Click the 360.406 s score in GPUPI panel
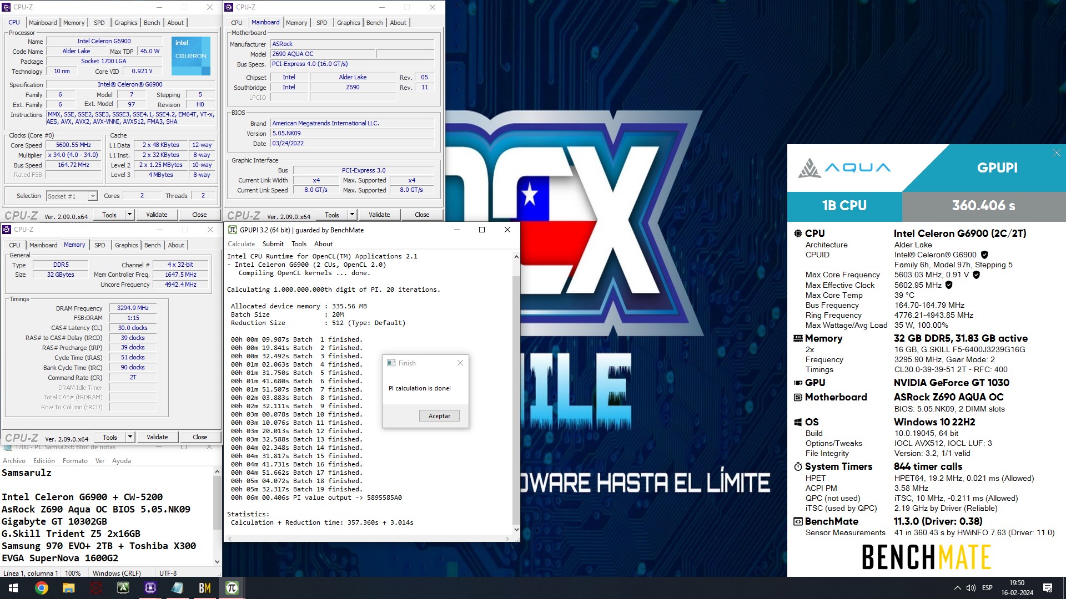The width and height of the screenshot is (1066, 599). pos(983,205)
